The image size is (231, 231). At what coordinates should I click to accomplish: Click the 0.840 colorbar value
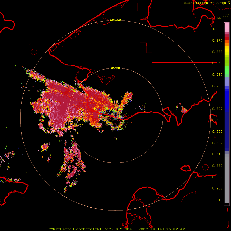click(x=217, y=63)
